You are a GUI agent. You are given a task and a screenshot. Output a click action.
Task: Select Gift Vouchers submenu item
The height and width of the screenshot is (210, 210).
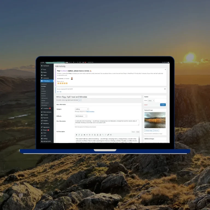(x=45, y=98)
